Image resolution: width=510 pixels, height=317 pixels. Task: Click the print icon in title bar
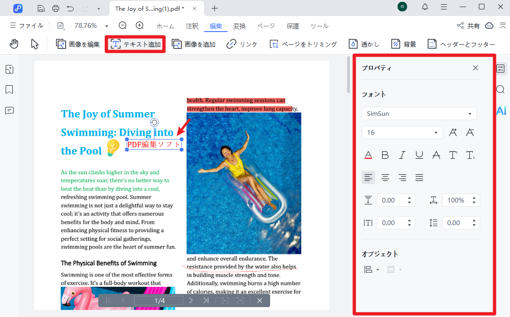pos(56,8)
